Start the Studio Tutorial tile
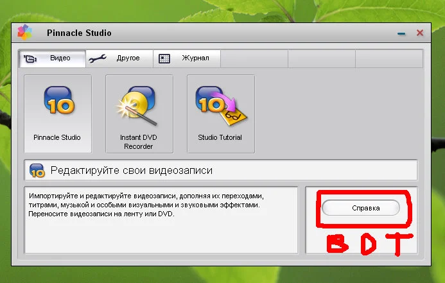The width and height of the screenshot is (445, 283). click(221, 114)
